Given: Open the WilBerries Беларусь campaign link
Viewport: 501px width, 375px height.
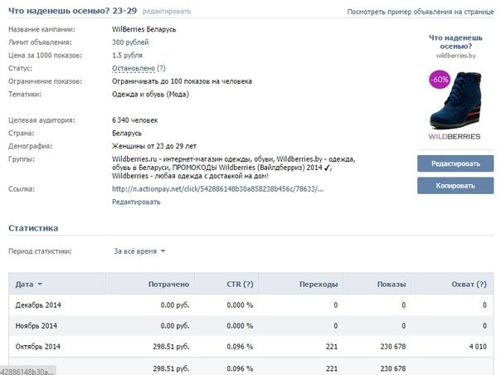Looking at the screenshot, I should [143, 29].
